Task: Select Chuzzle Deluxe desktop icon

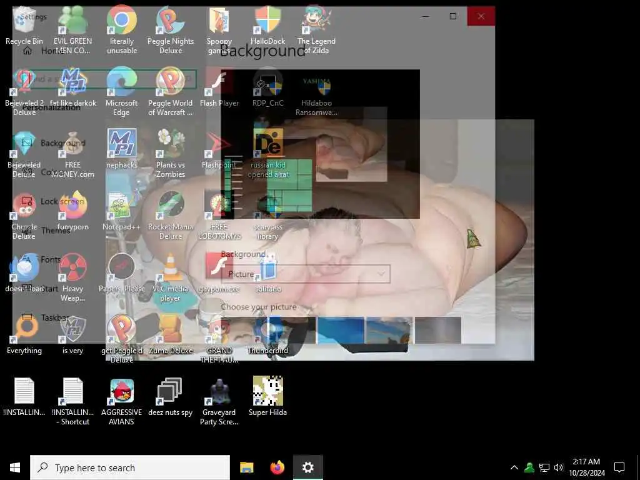Action: point(24,216)
